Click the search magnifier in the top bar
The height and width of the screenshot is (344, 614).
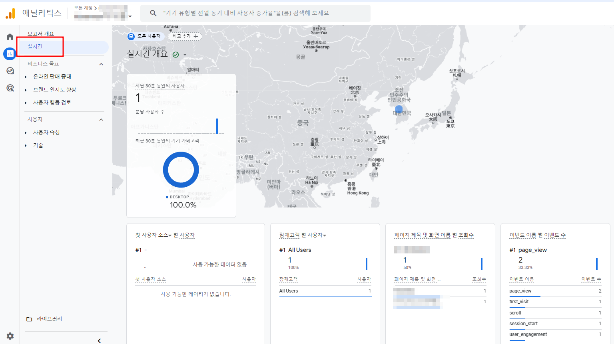click(x=153, y=13)
